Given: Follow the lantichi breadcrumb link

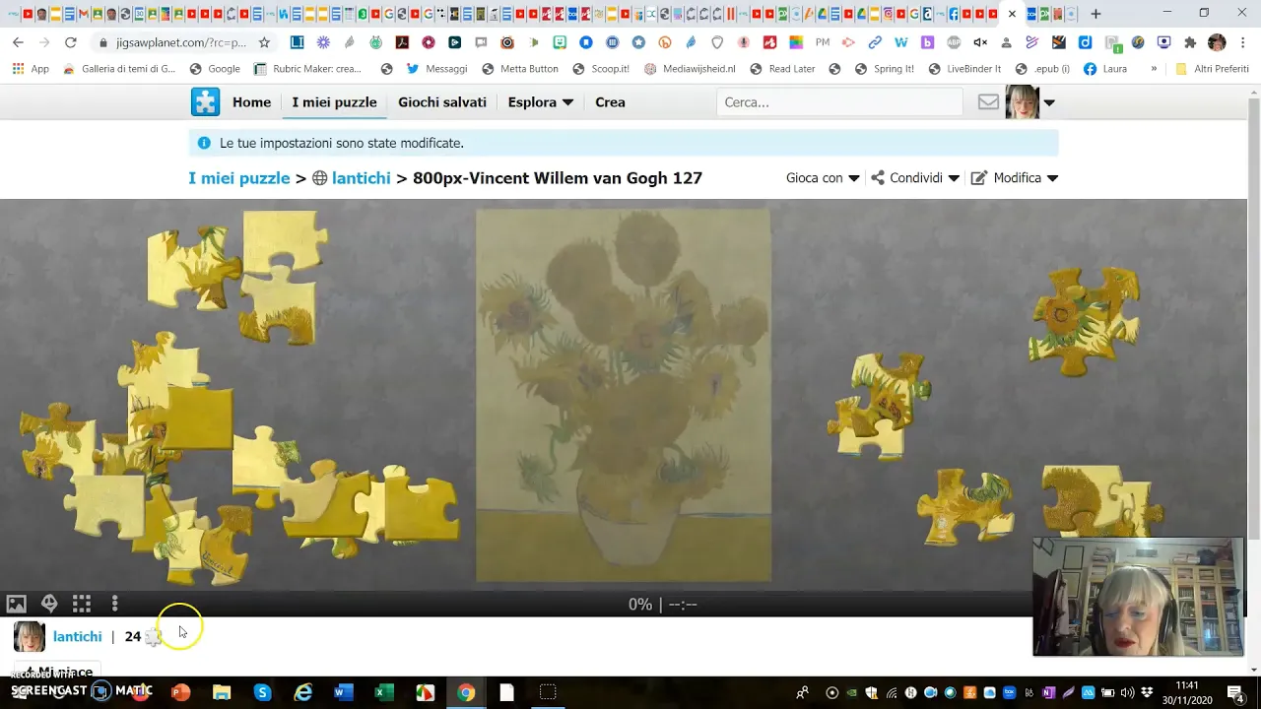Looking at the screenshot, I should click(x=361, y=178).
